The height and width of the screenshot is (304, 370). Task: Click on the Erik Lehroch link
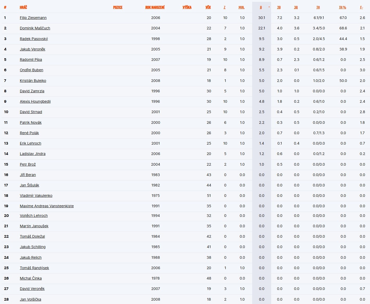pos(30,143)
